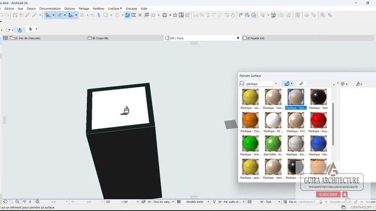The image size is (376, 211).
Task: Open the tab overview grid icon
Action: (5, 38)
